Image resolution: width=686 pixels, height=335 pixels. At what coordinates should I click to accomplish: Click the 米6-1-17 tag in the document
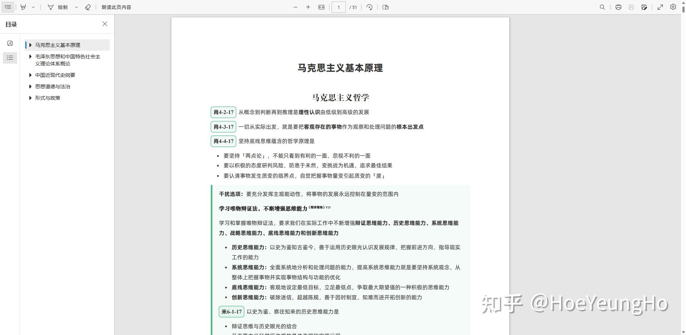232,312
